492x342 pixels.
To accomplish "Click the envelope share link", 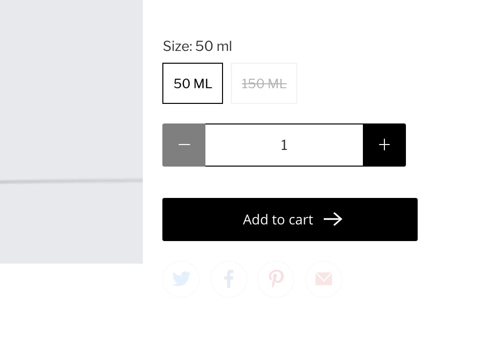I will tap(323, 279).
